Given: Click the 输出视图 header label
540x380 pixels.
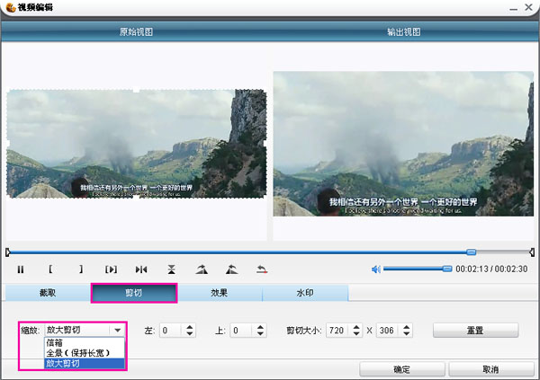Looking at the screenshot, I should [403, 32].
